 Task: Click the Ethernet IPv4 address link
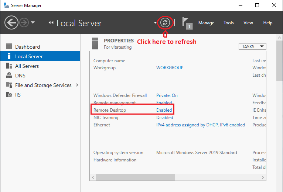point(201,125)
